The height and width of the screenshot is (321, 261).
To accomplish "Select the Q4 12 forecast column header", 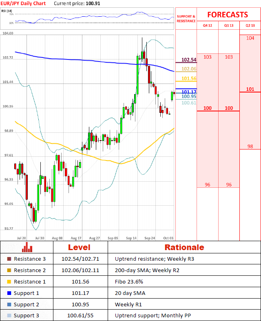I will pos(207,26).
